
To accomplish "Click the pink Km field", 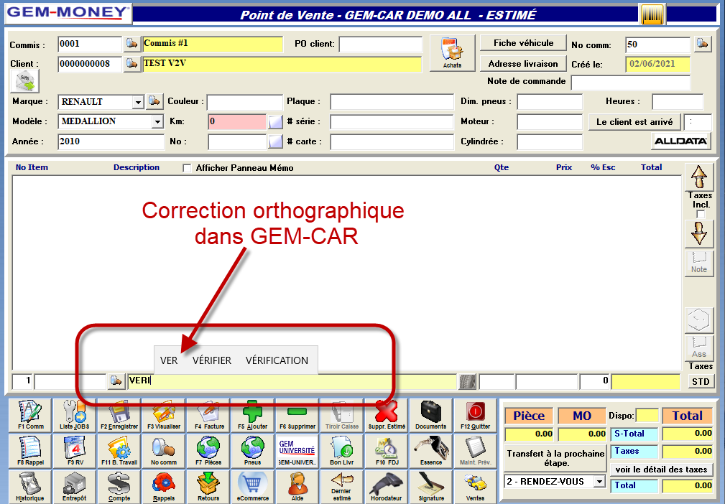I will [237, 121].
